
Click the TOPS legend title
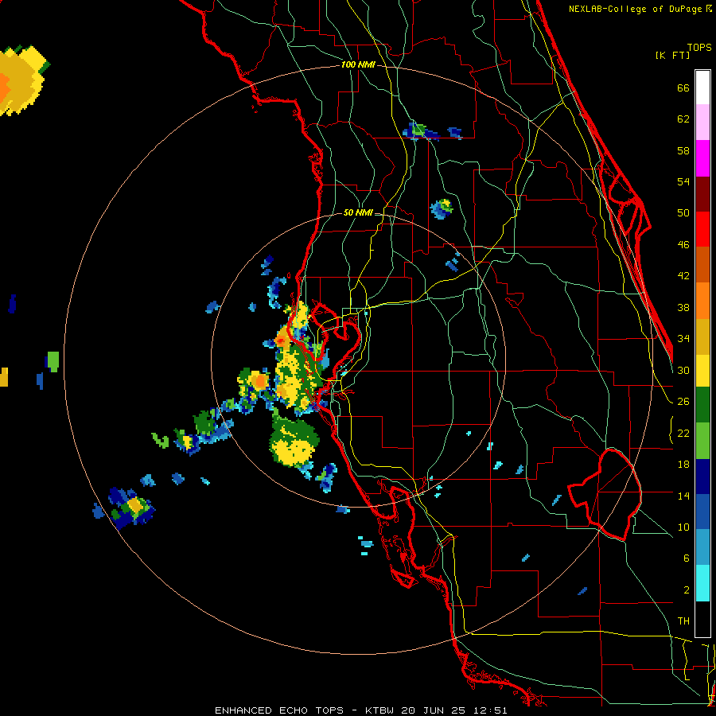click(699, 48)
